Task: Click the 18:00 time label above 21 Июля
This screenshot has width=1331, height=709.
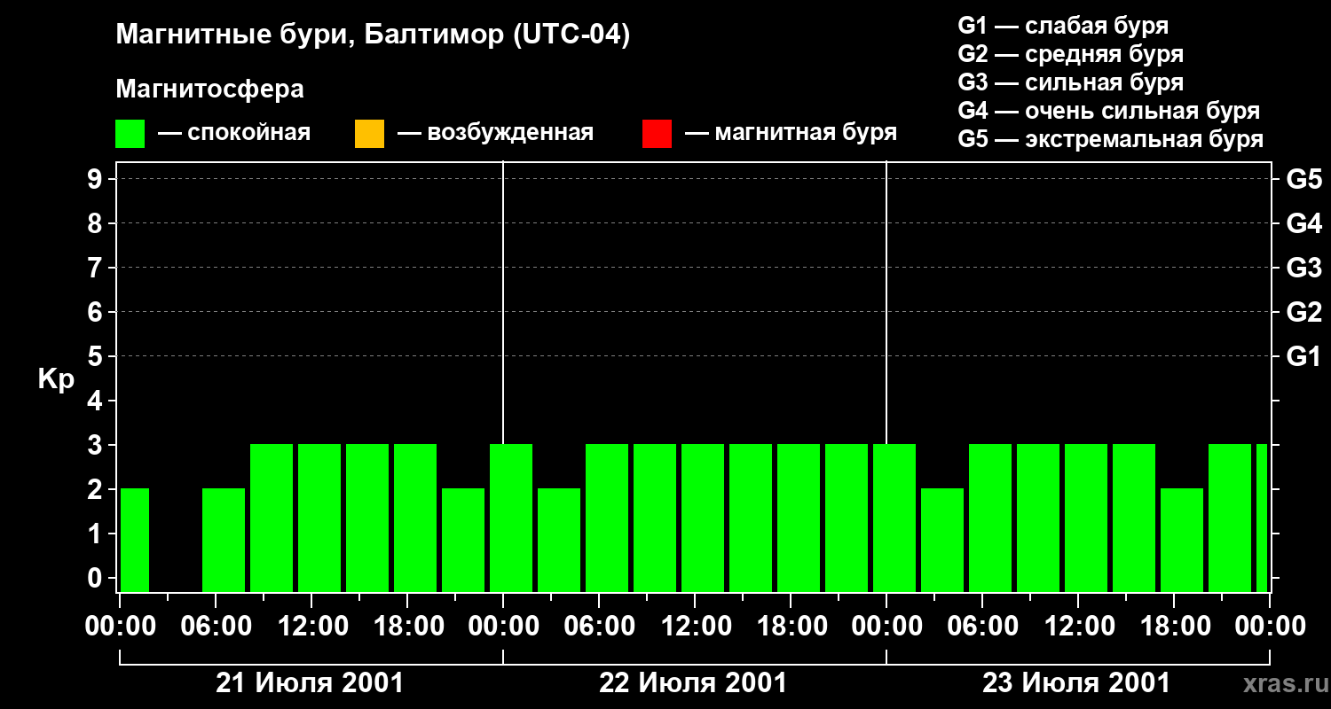Action: (407, 627)
